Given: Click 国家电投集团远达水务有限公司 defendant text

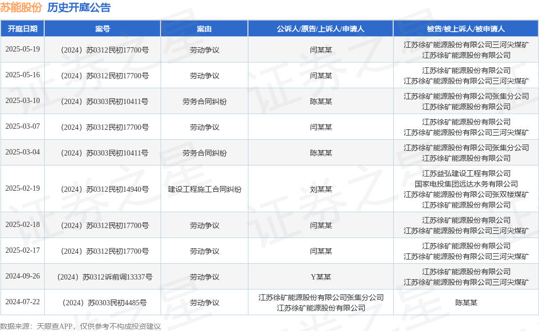Looking at the screenshot, I should coord(466,184).
